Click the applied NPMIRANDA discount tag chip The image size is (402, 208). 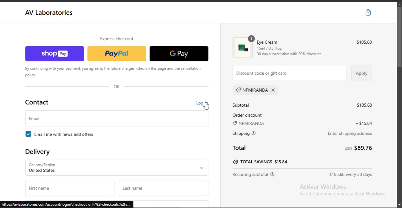click(x=255, y=90)
